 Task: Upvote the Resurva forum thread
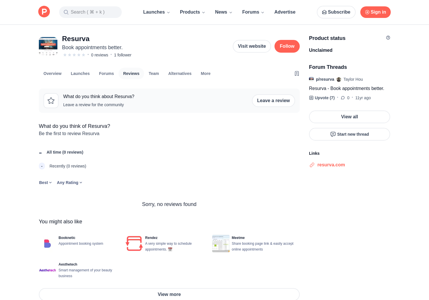(x=322, y=98)
